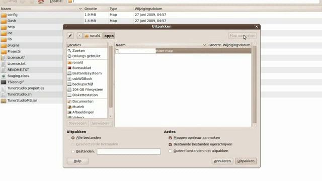Select Bestandssysteem location
The height and width of the screenshot is (181, 322).
coord(87,73)
